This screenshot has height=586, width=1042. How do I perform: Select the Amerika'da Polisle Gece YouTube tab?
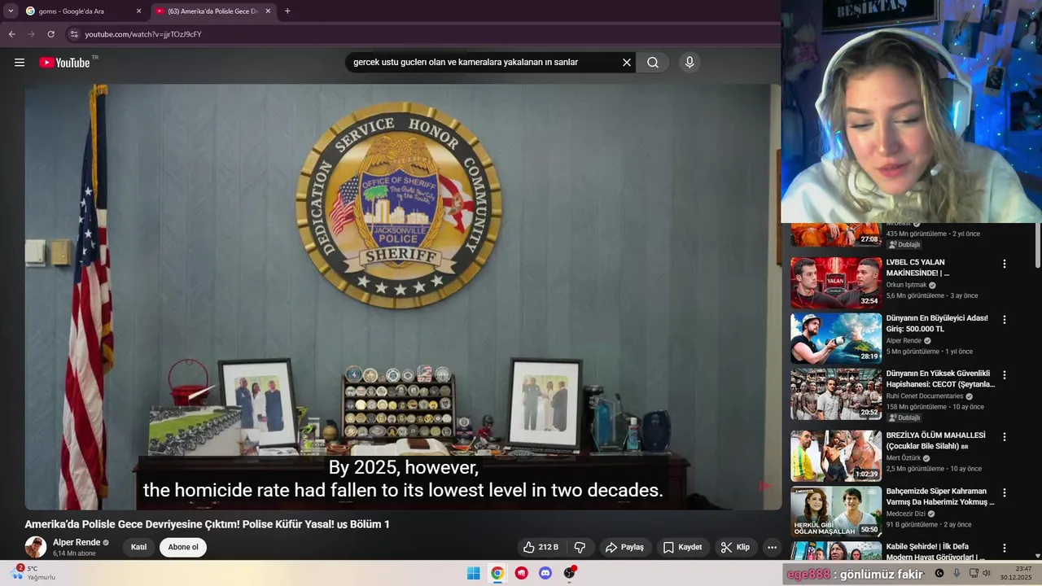(x=213, y=11)
